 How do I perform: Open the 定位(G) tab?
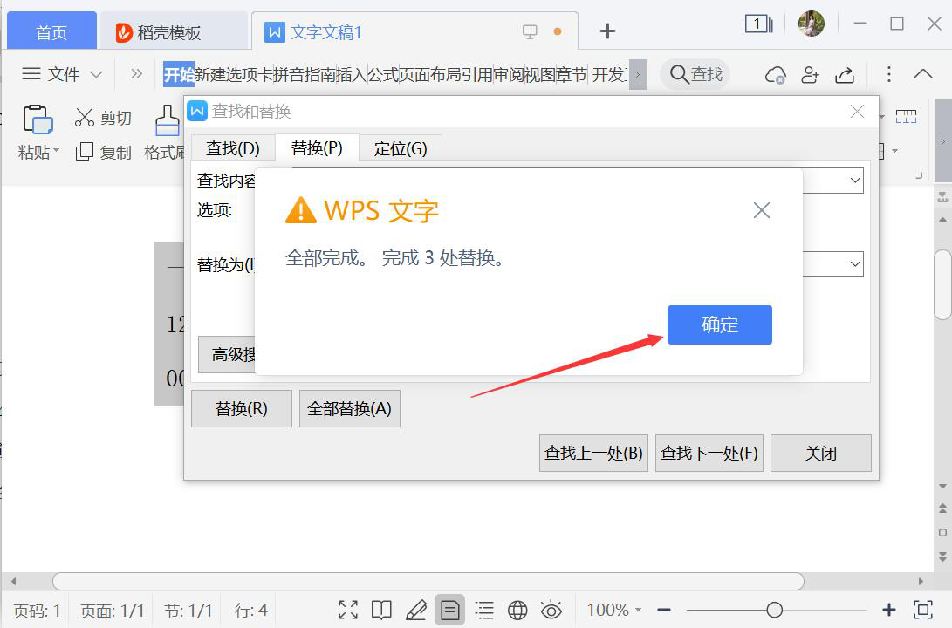coord(401,148)
